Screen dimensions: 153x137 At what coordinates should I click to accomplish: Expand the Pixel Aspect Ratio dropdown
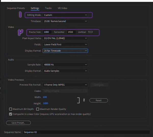[x=65, y=38]
